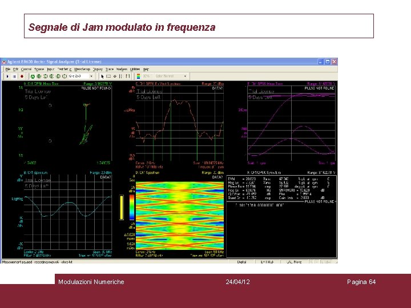Select trace B with the green toolbar icon

39,76
